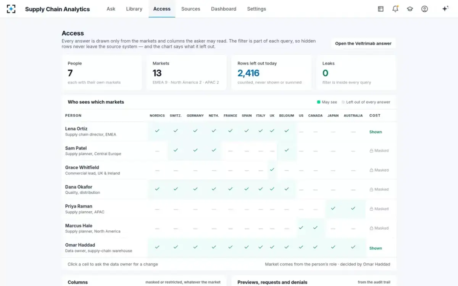
Task: Click Omar Haddad's Australia checkmark
Action: click(353, 247)
